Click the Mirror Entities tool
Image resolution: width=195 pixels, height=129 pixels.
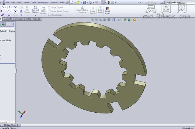pos(55,7)
